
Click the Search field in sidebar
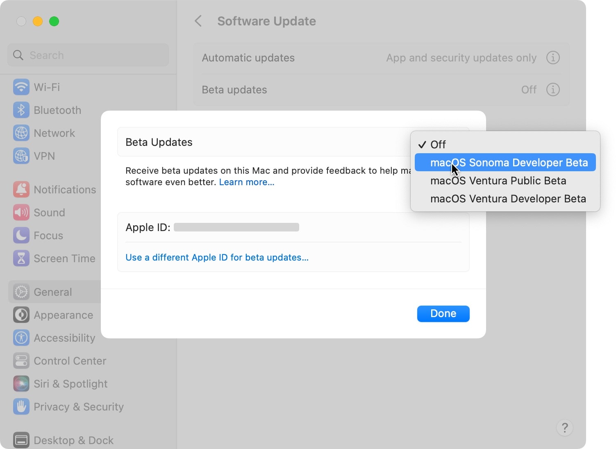click(88, 55)
